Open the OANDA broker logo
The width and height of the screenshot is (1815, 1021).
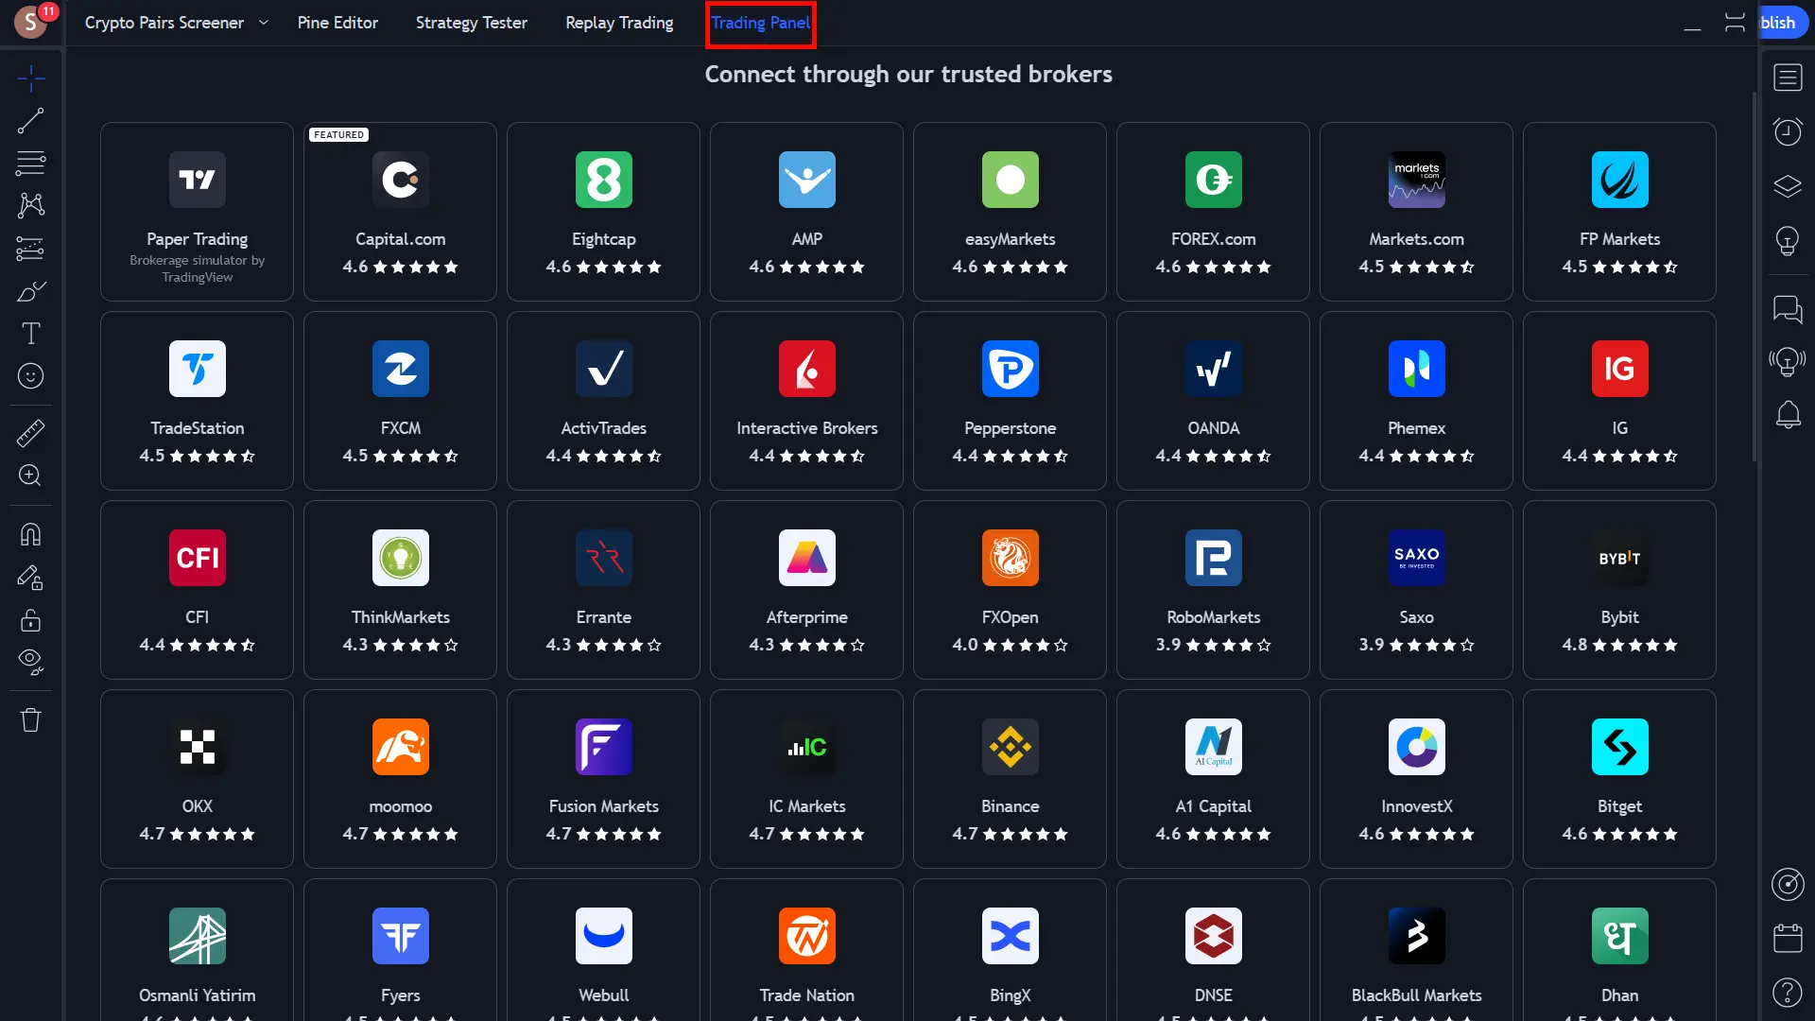click(1213, 369)
